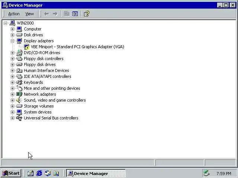This screenshot has width=238, height=178.
Task: Click the Floppy disk drives icon
Action: [19, 65]
